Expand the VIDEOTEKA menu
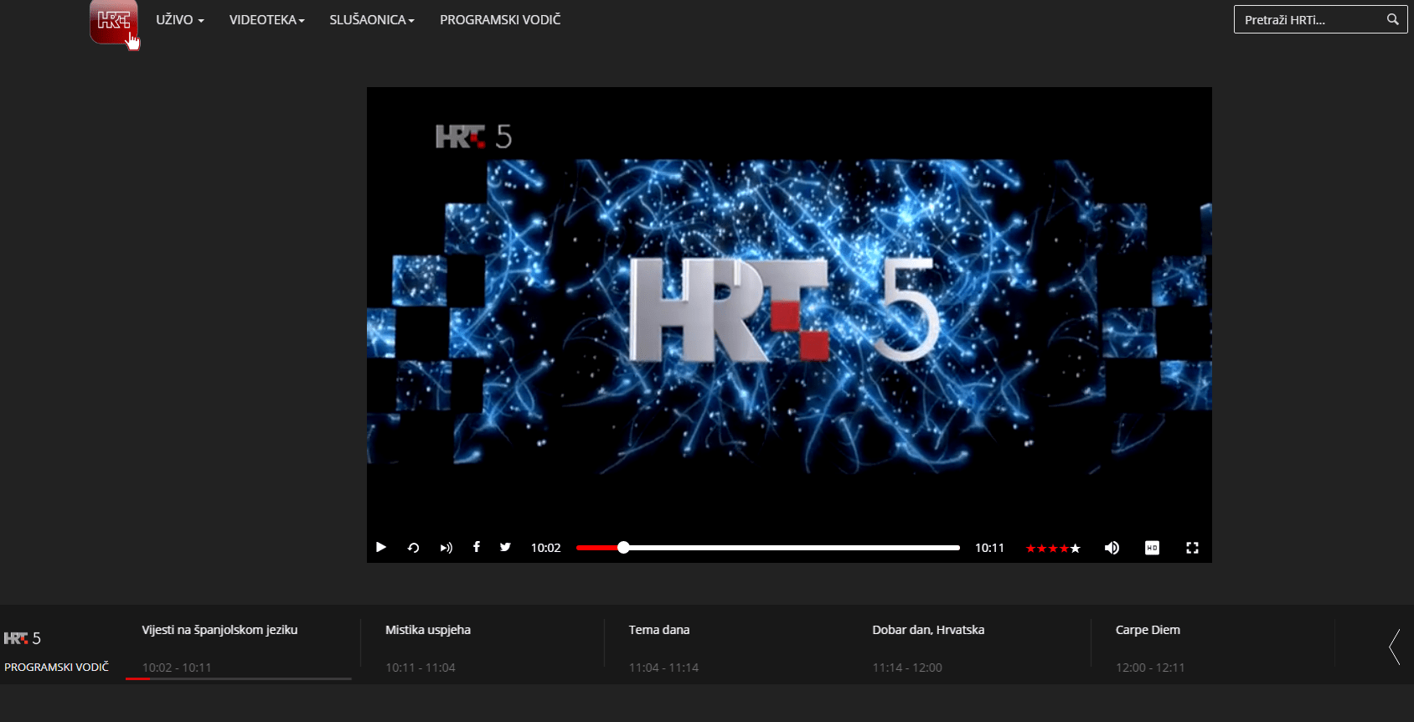 pyautogui.click(x=266, y=19)
